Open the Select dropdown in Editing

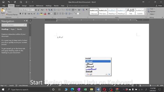tap(152, 14)
